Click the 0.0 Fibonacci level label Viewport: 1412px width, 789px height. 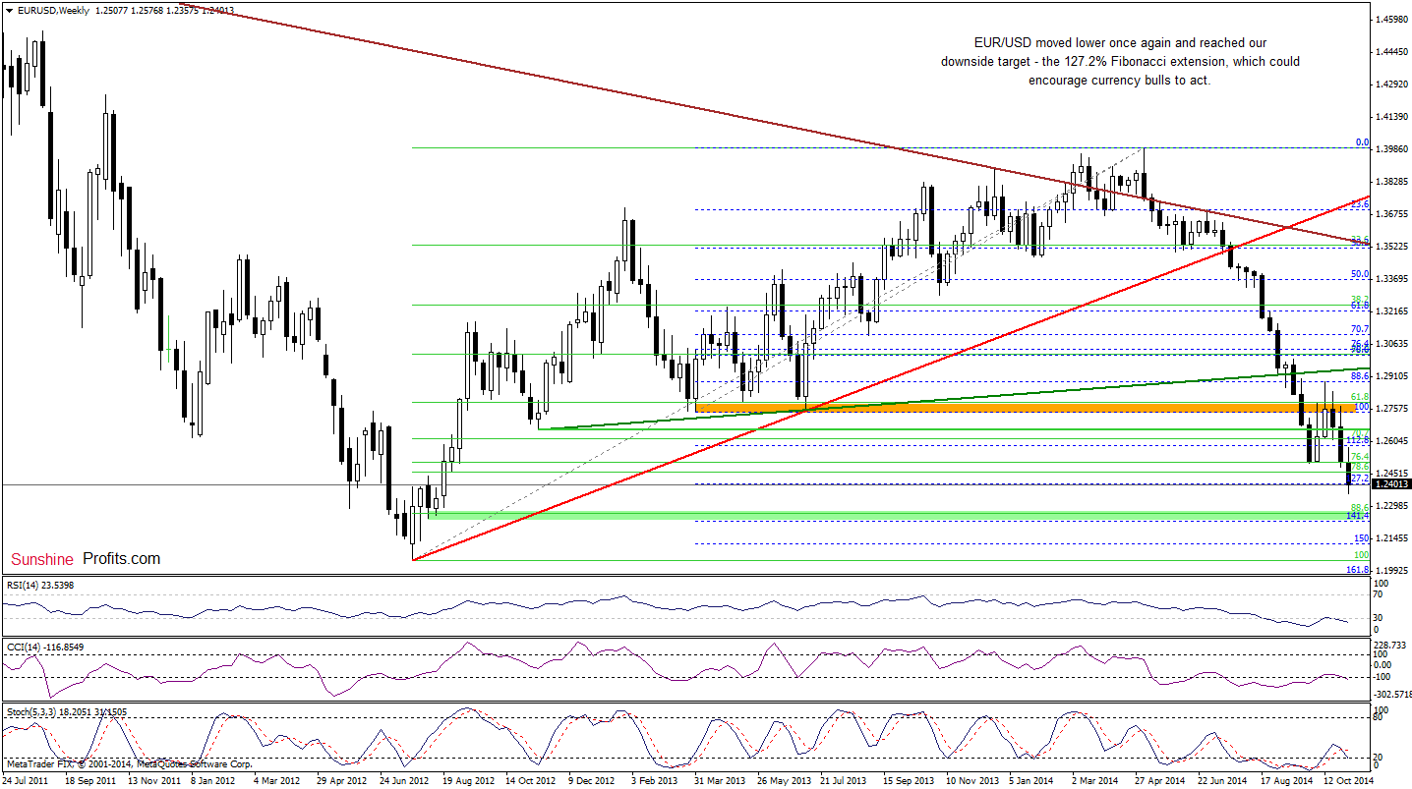pos(1363,142)
